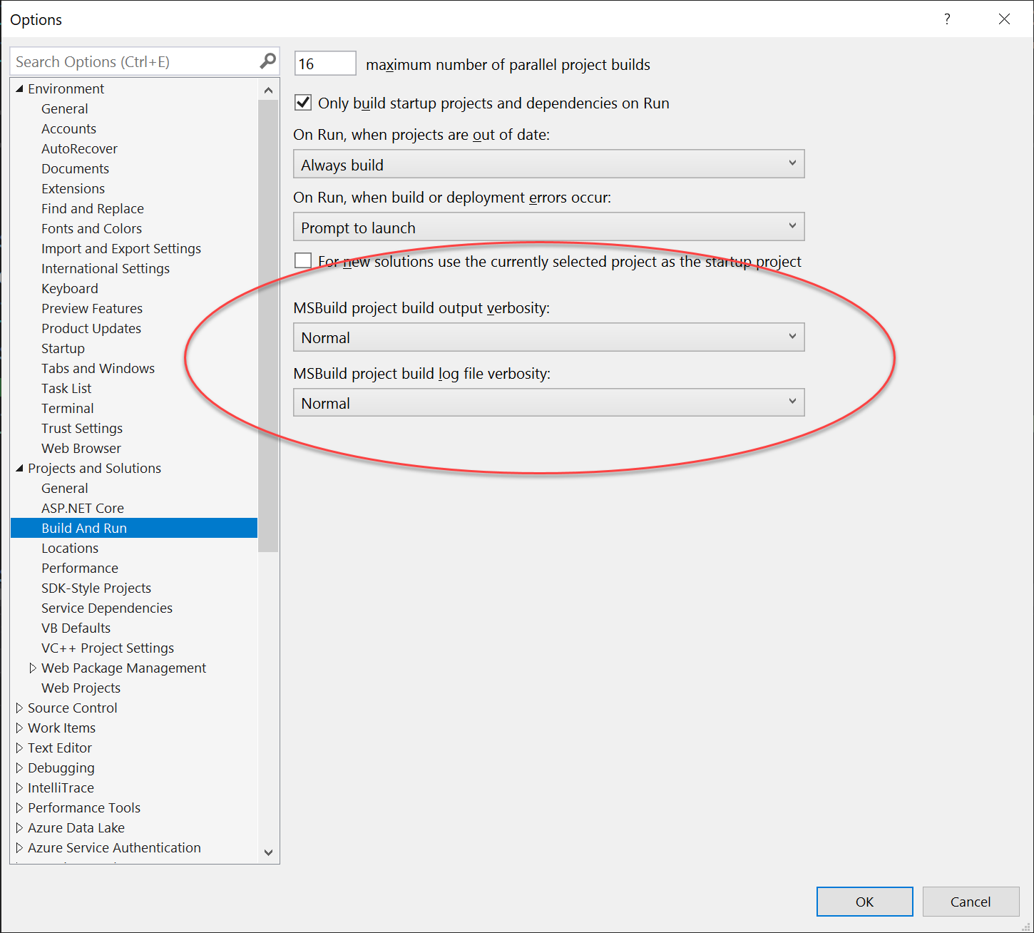Select Service Dependencies page

[x=107, y=608]
